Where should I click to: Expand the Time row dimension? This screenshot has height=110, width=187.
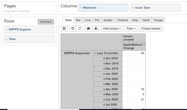7,39
